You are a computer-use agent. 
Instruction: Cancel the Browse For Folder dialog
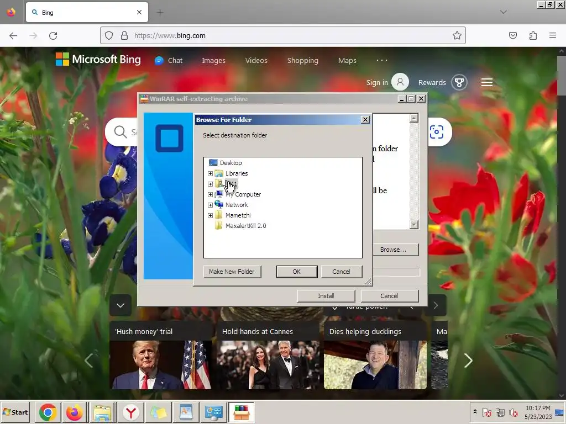(x=341, y=272)
